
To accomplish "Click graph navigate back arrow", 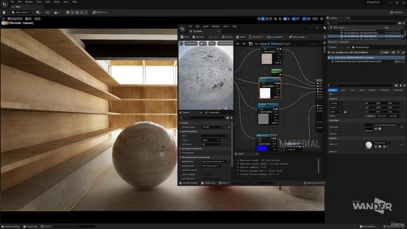I will point(237,44).
